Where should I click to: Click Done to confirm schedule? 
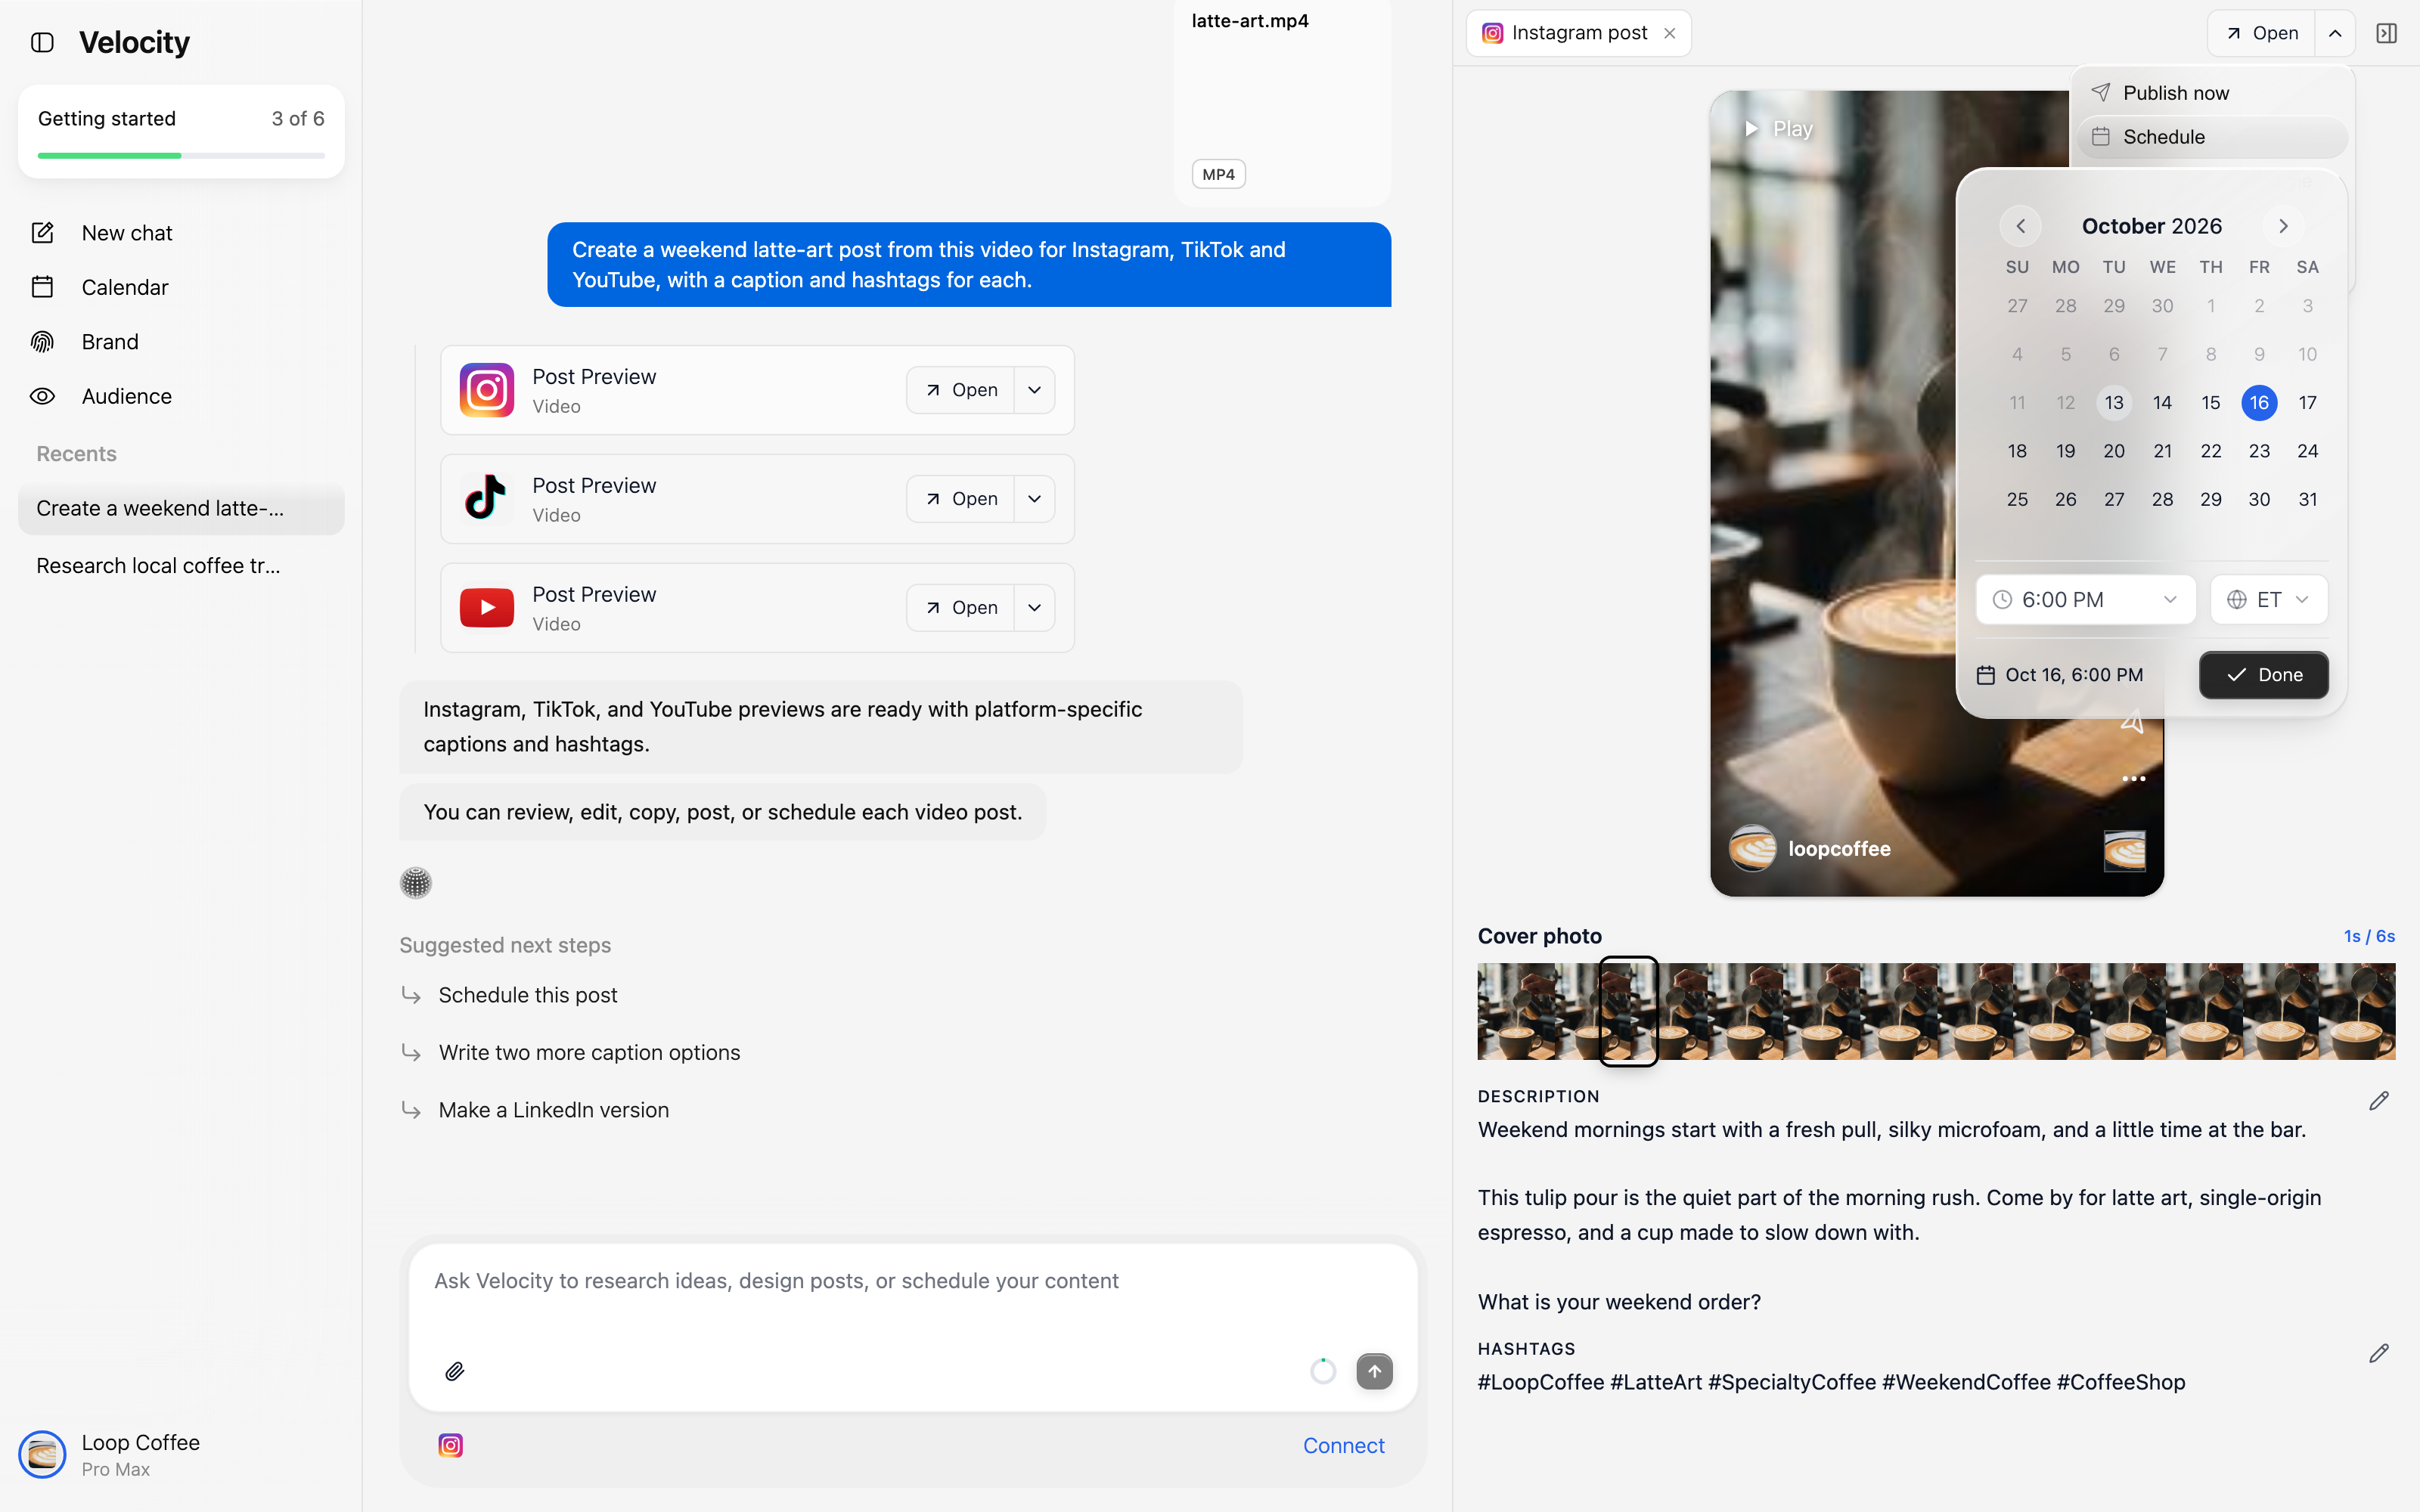point(2263,675)
